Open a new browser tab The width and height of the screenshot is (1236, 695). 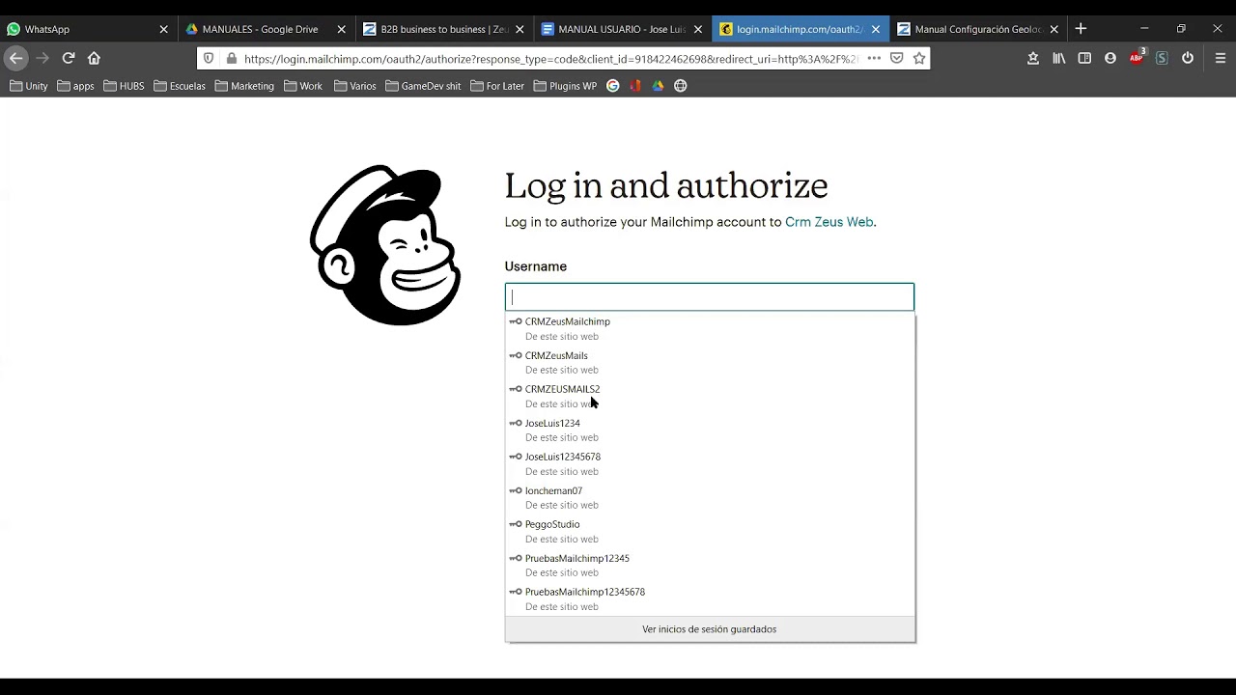click(1081, 29)
